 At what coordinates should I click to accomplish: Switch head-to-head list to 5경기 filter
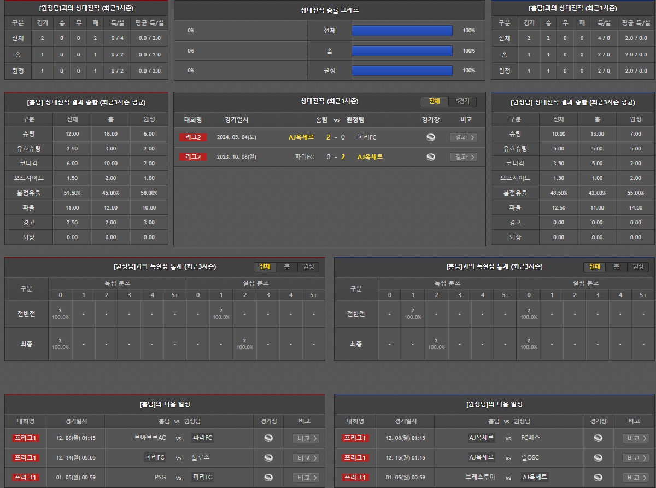pos(462,102)
